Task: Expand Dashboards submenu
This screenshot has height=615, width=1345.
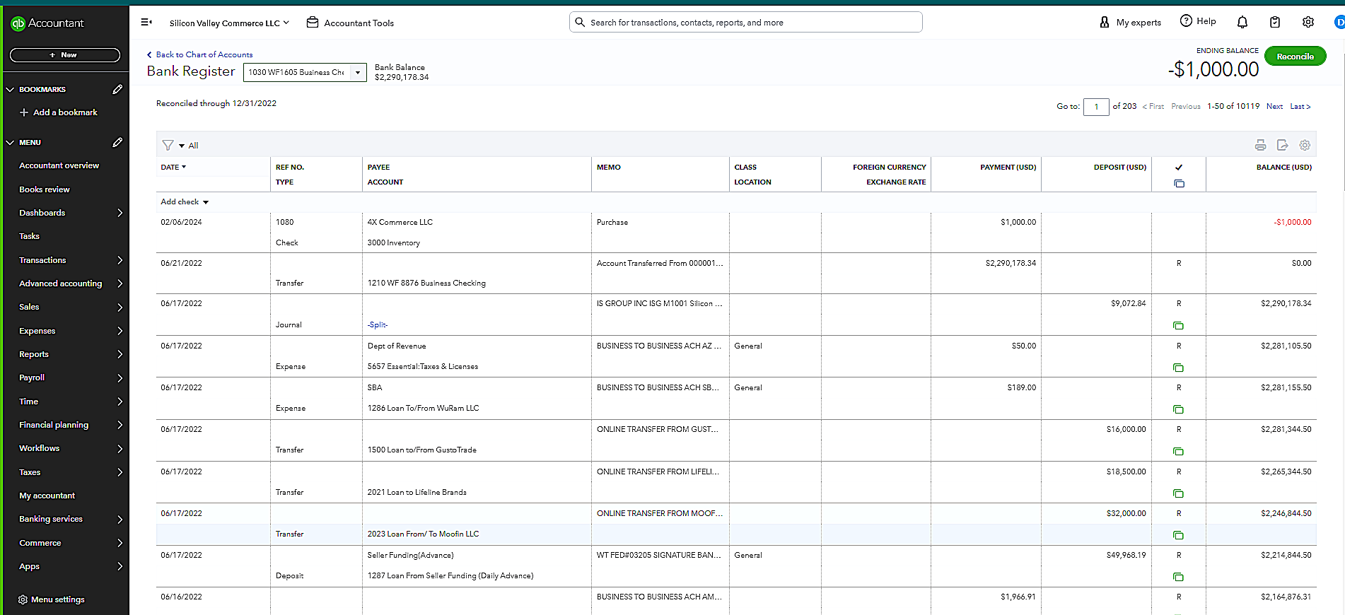Action: (x=120, y=213)
